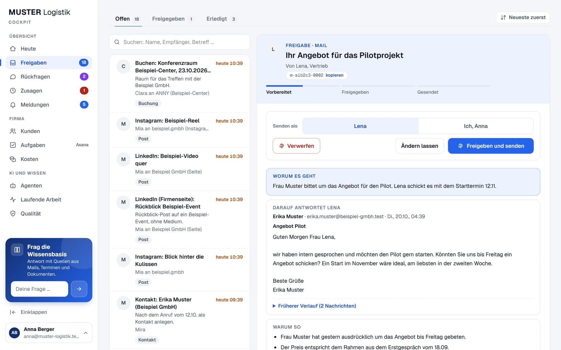
Task: Click the Agenten robot icon
Action: pyautogui.click(x=13, y=186)
